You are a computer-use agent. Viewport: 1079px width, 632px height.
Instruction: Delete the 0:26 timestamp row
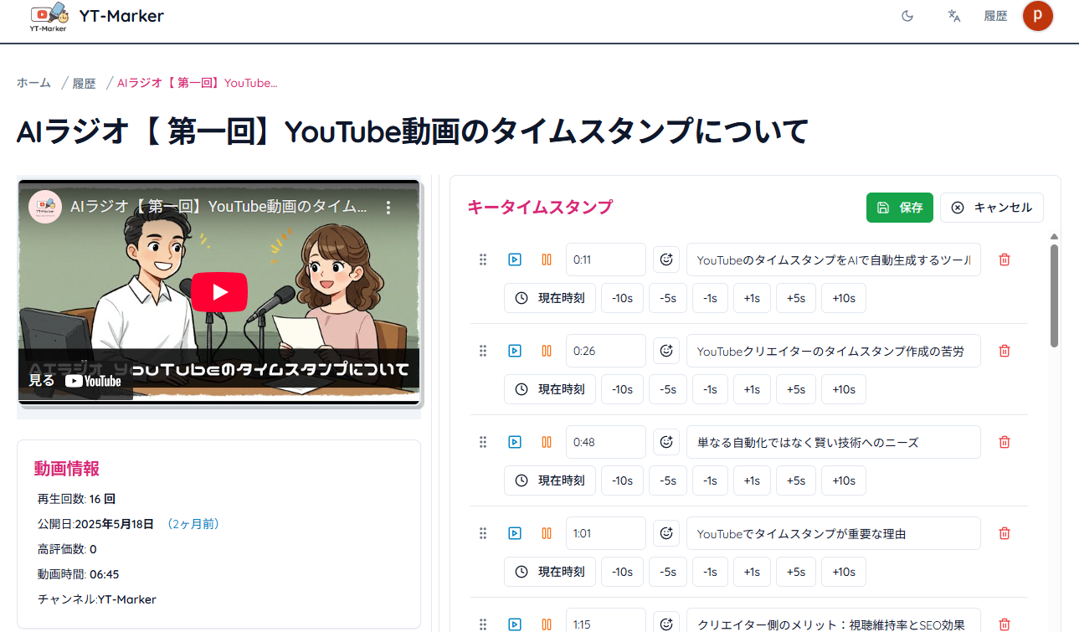pos(1004,351)
